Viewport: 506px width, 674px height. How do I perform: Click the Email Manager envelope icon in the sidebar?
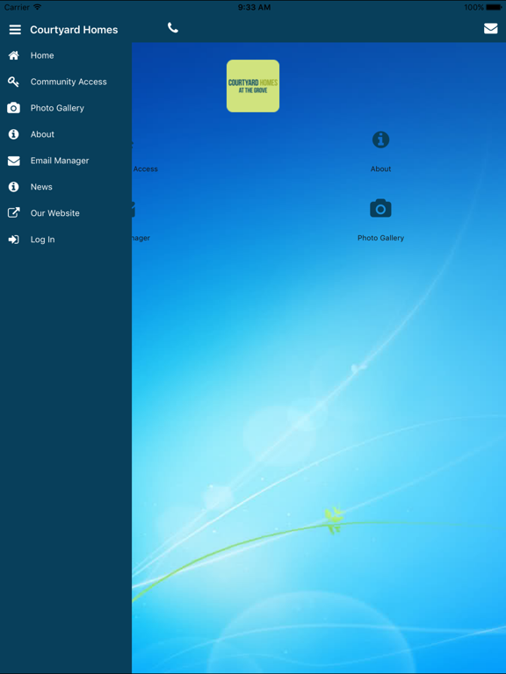coord(14,161)
